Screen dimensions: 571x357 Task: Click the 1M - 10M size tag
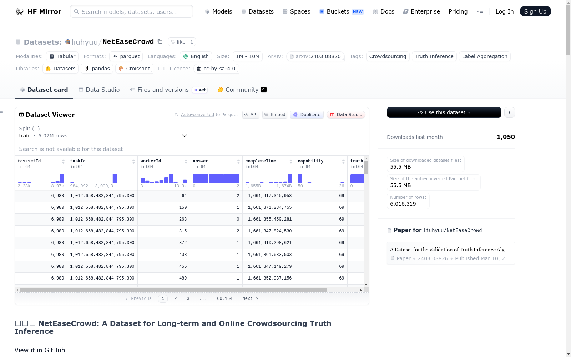tap(248, 56)
